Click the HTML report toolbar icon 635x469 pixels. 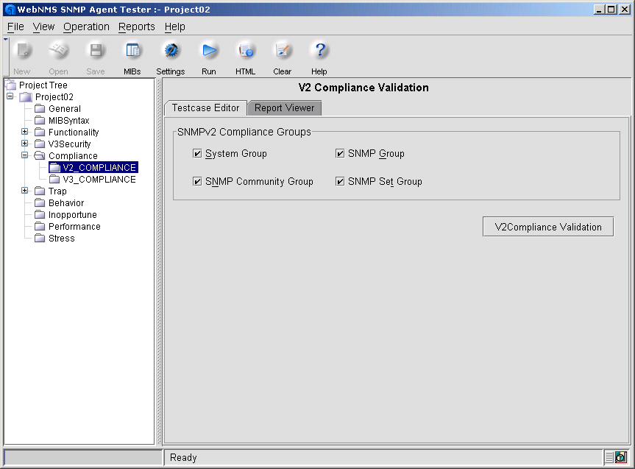pos(246,50)
